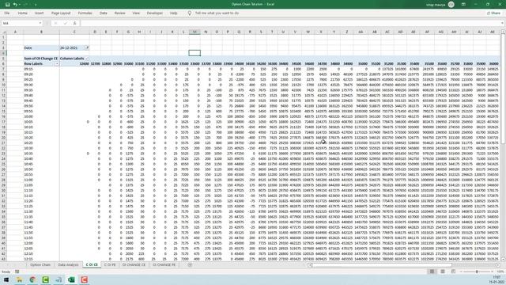The image size is (506, 285).
Task: Switch to Page Break Preview icon
Action: tap(453, 272)
